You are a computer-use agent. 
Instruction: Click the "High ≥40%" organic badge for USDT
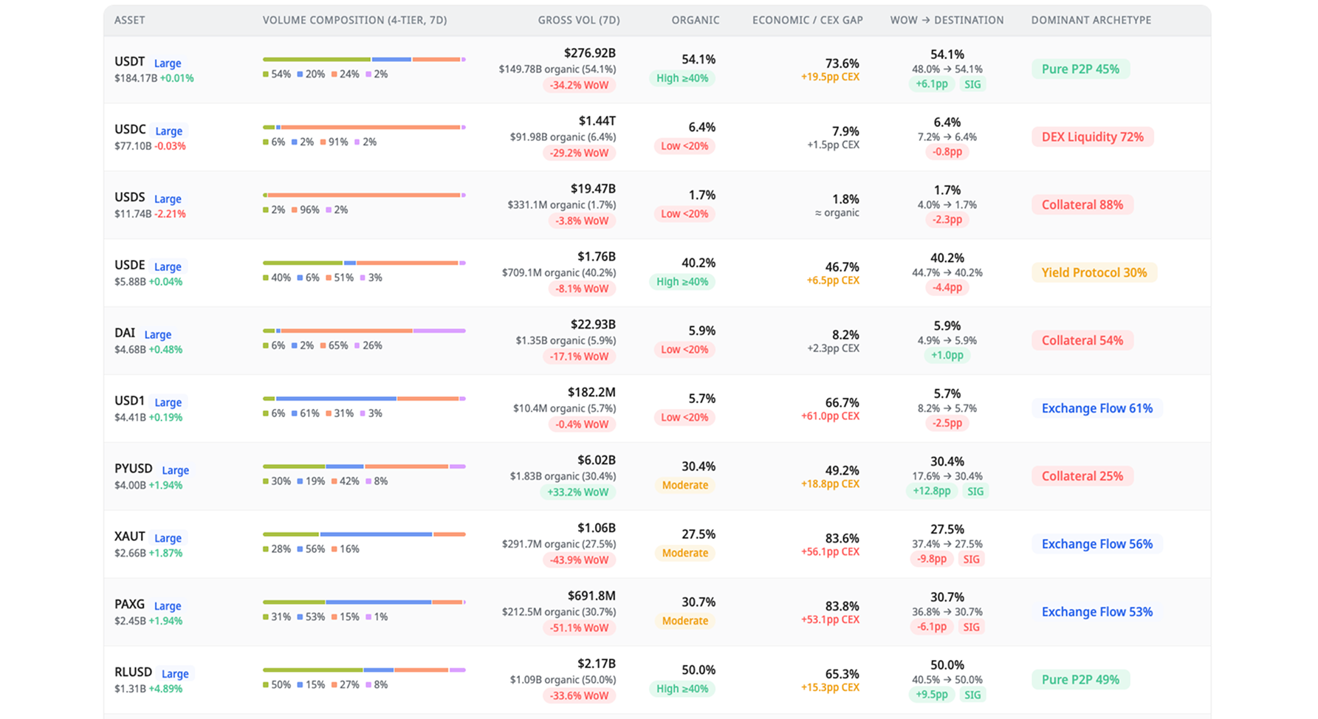(x=681, y=78)
